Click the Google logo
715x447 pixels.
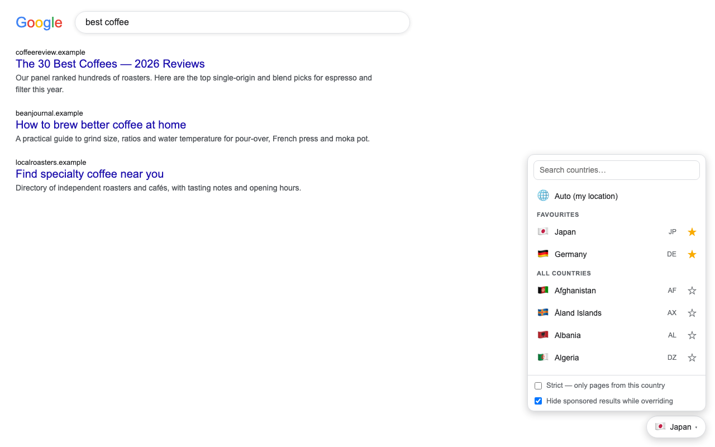pyautogui.click(x=39, y=22)
